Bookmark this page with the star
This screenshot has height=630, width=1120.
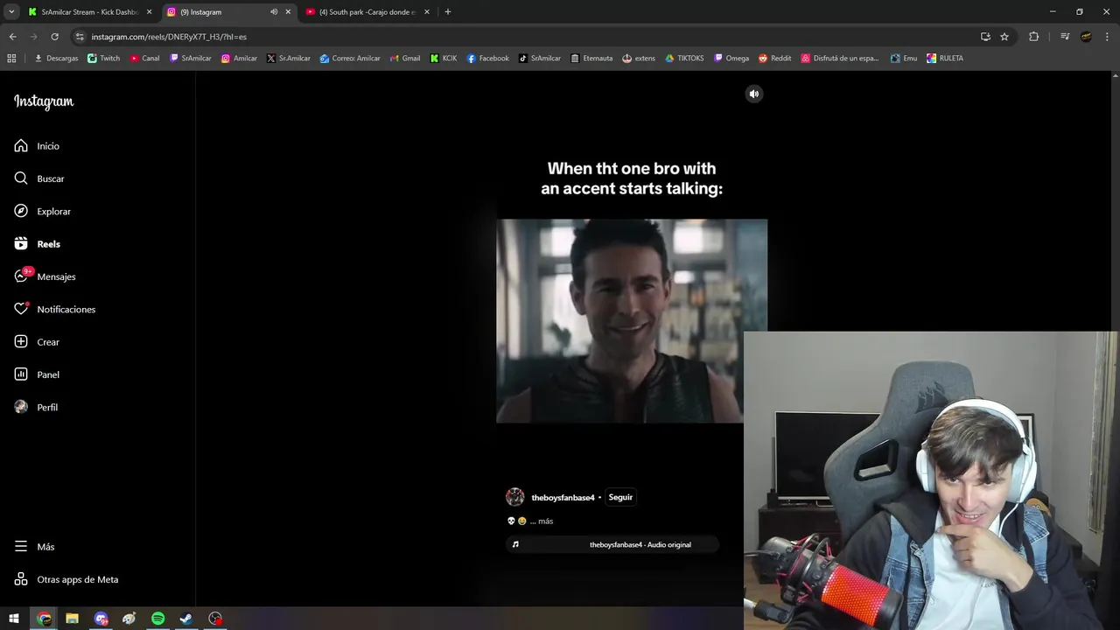[1004, 37]
